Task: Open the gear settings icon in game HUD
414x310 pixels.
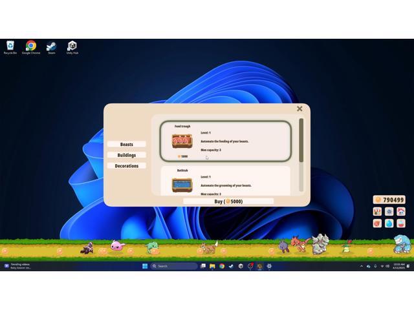Action: click(389, 211)
